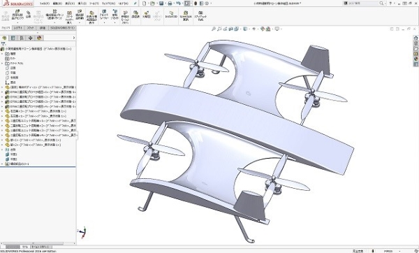Screen dimensions: 419x253
Task: Toggle the Hide/Show Items eye icon
Action: pyautogui.click(x=253, y=29)
